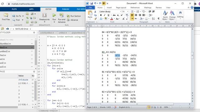
Task: Toggle Bold formatting in Word
Action: pyautogui.click(x=101, y=15)
